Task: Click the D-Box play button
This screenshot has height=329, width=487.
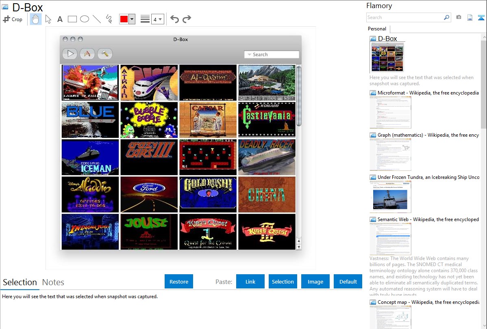Action: pyautogui.click(x=70, y=54)
